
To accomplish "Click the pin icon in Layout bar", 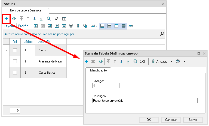I will tap(78, 26).
